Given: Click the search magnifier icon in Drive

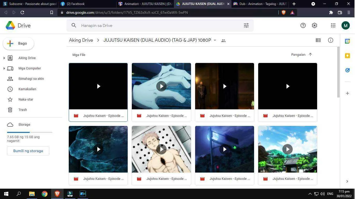Looking at the screenshot, I should click(x=74, y=25).
